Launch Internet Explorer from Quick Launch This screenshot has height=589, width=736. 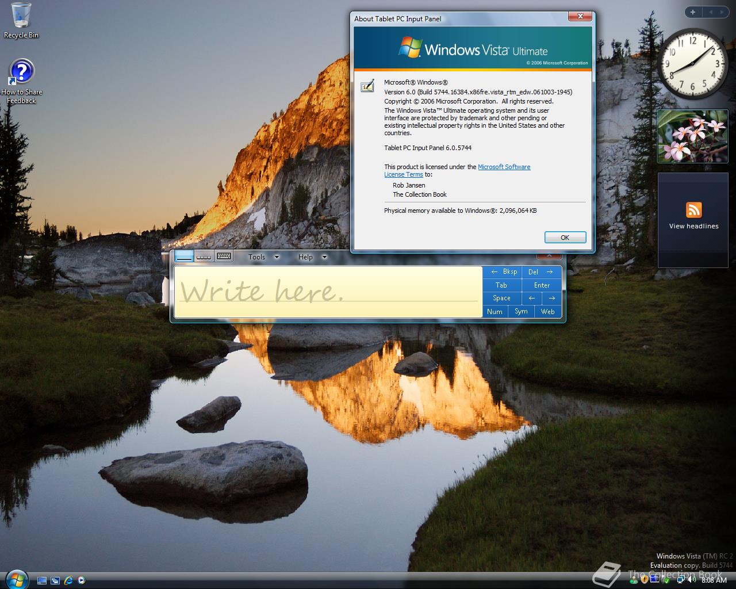[x=68, y=580]
